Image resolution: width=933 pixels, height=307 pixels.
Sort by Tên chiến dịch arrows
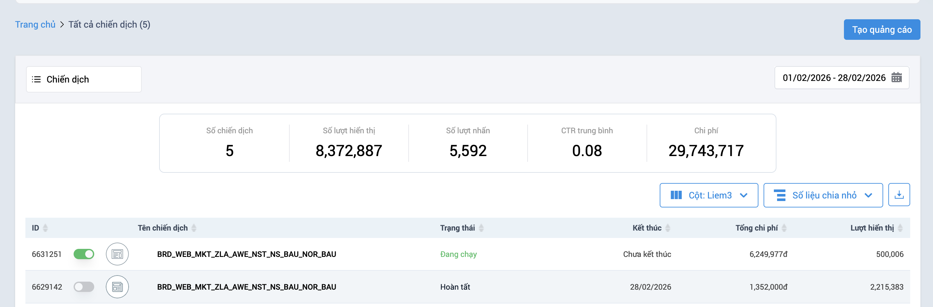(194, 228)
